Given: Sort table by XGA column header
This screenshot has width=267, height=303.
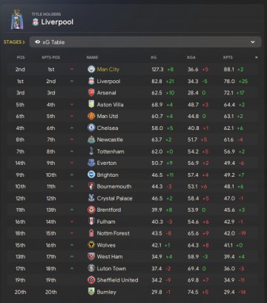Looking at the screenshot, I should pos(191,57).
